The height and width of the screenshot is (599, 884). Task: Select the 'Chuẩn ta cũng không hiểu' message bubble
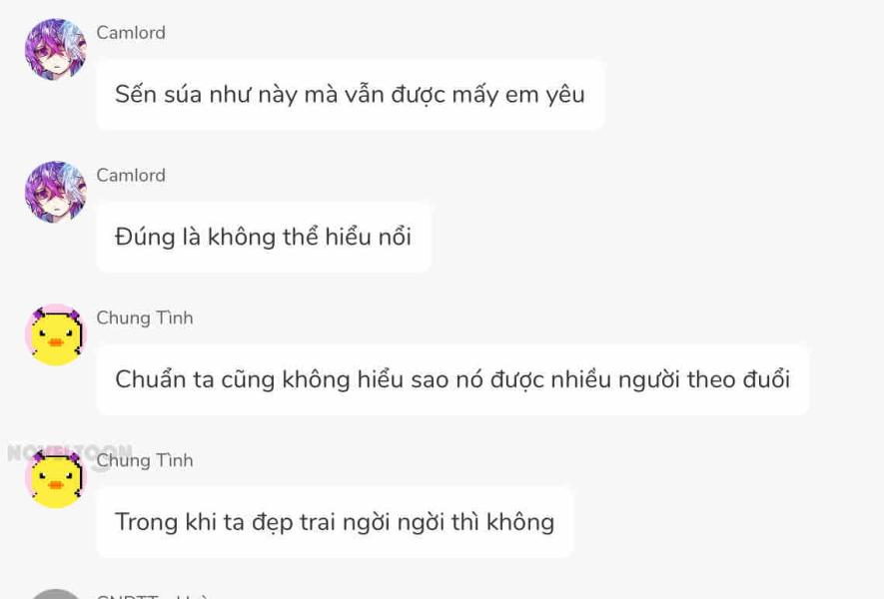point(451,380)
